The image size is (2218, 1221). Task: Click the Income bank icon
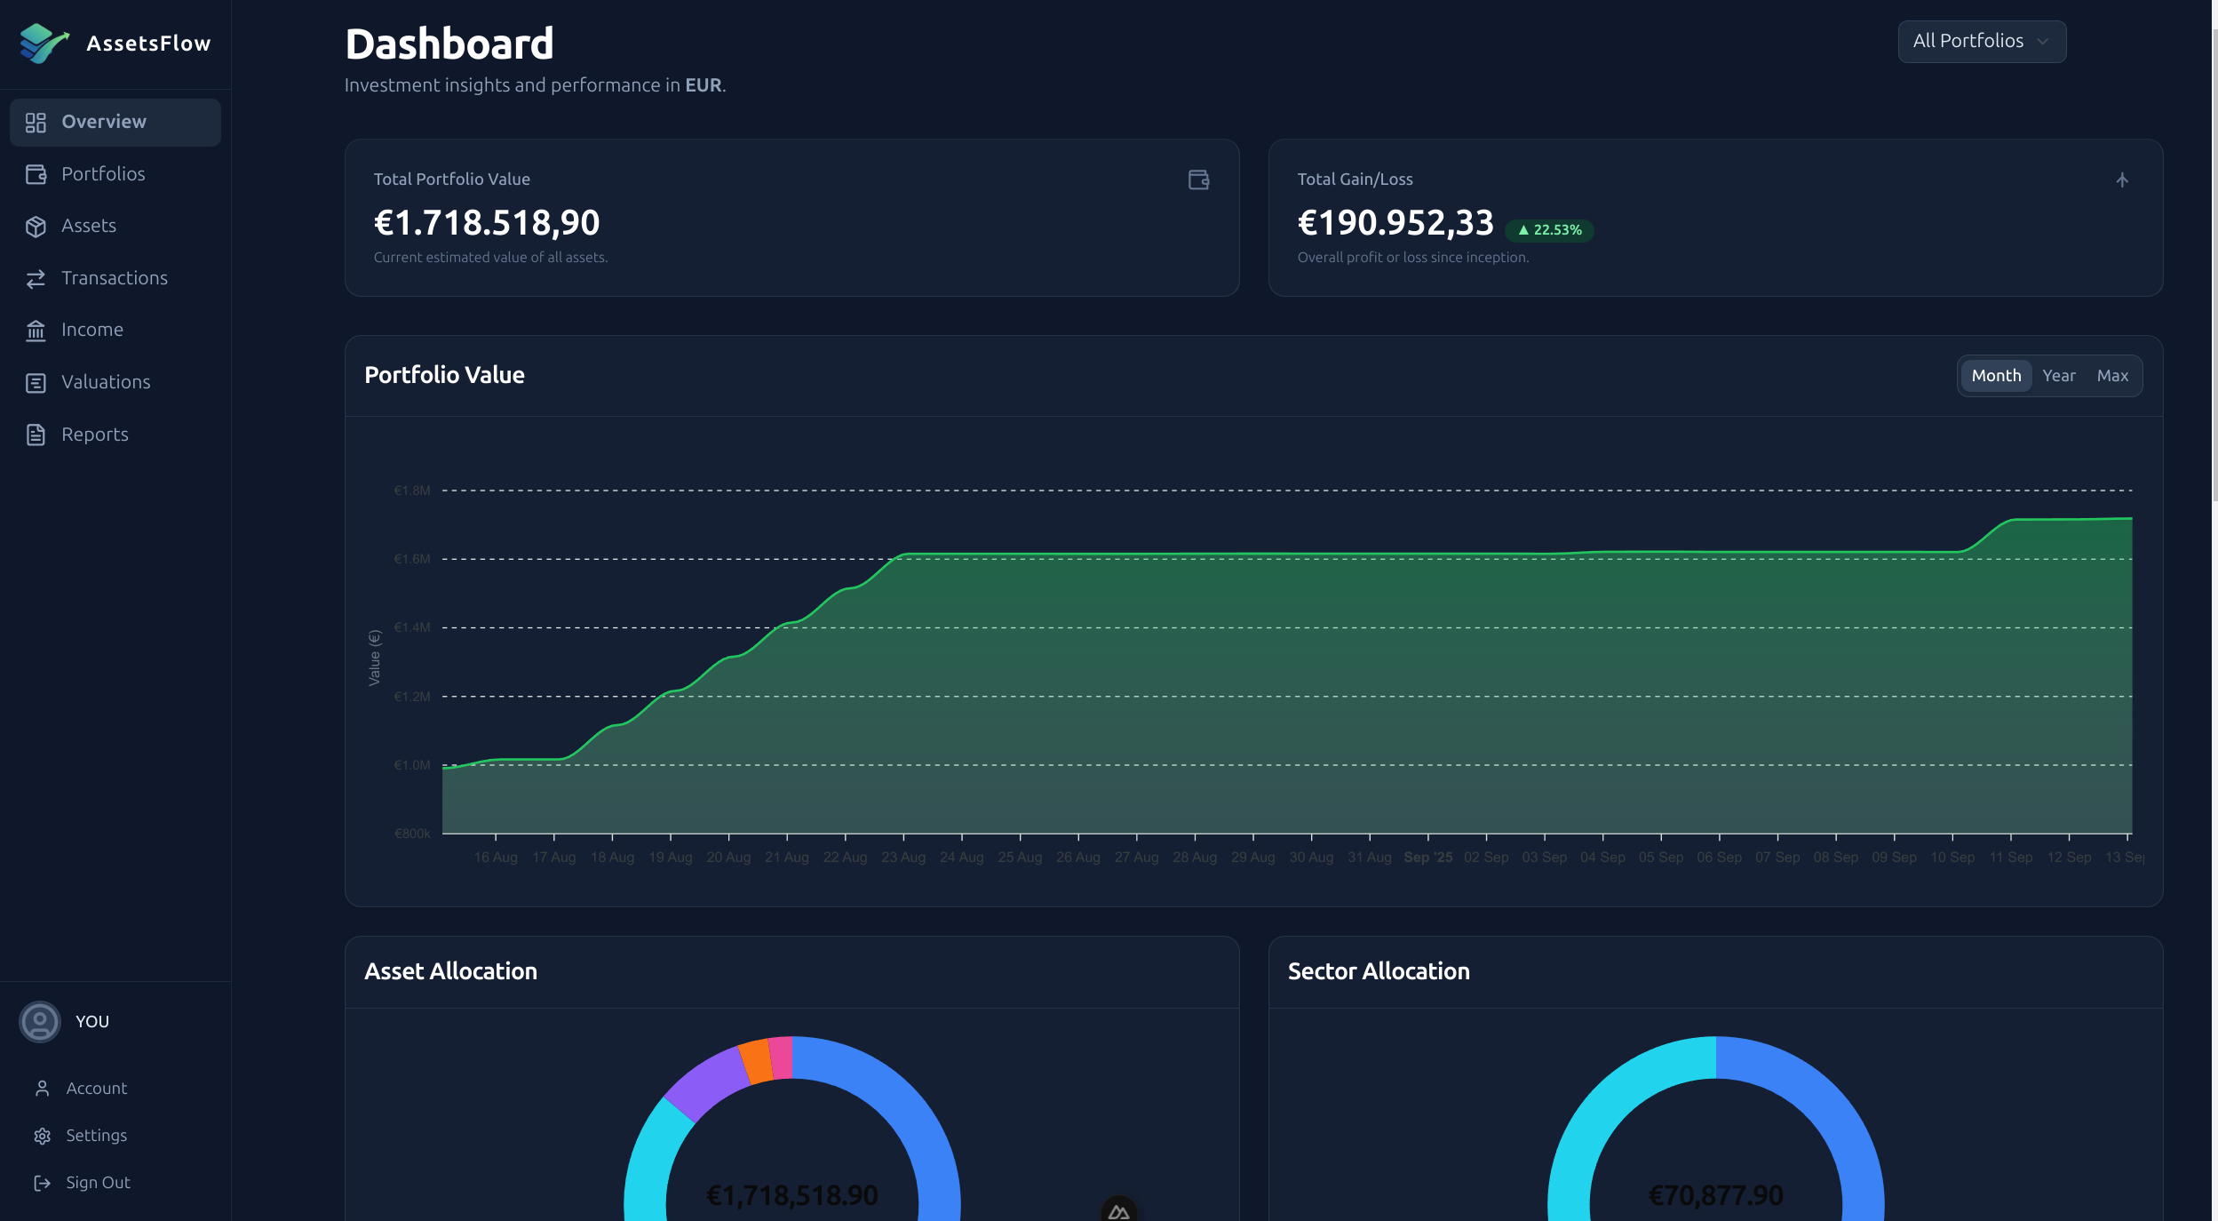point(36,330)
